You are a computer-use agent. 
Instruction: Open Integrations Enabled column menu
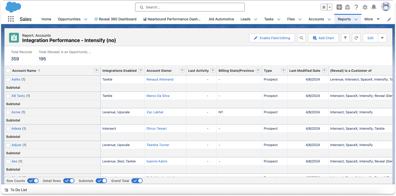141,70
